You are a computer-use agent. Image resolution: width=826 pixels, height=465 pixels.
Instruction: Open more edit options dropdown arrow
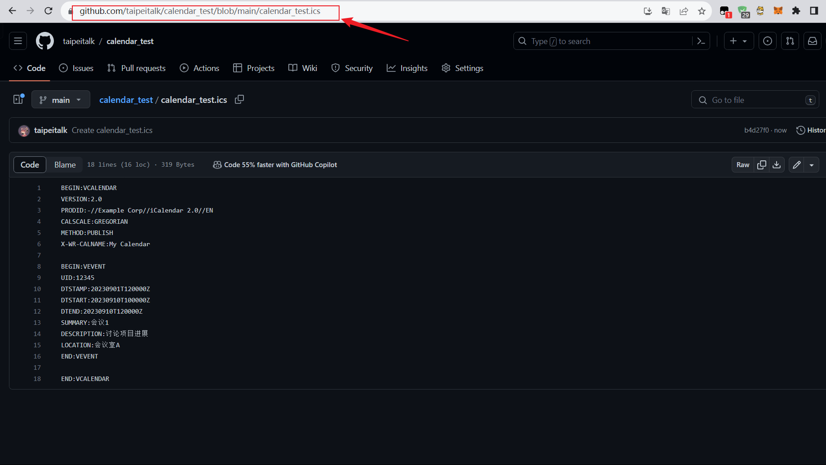pos(812,165)
